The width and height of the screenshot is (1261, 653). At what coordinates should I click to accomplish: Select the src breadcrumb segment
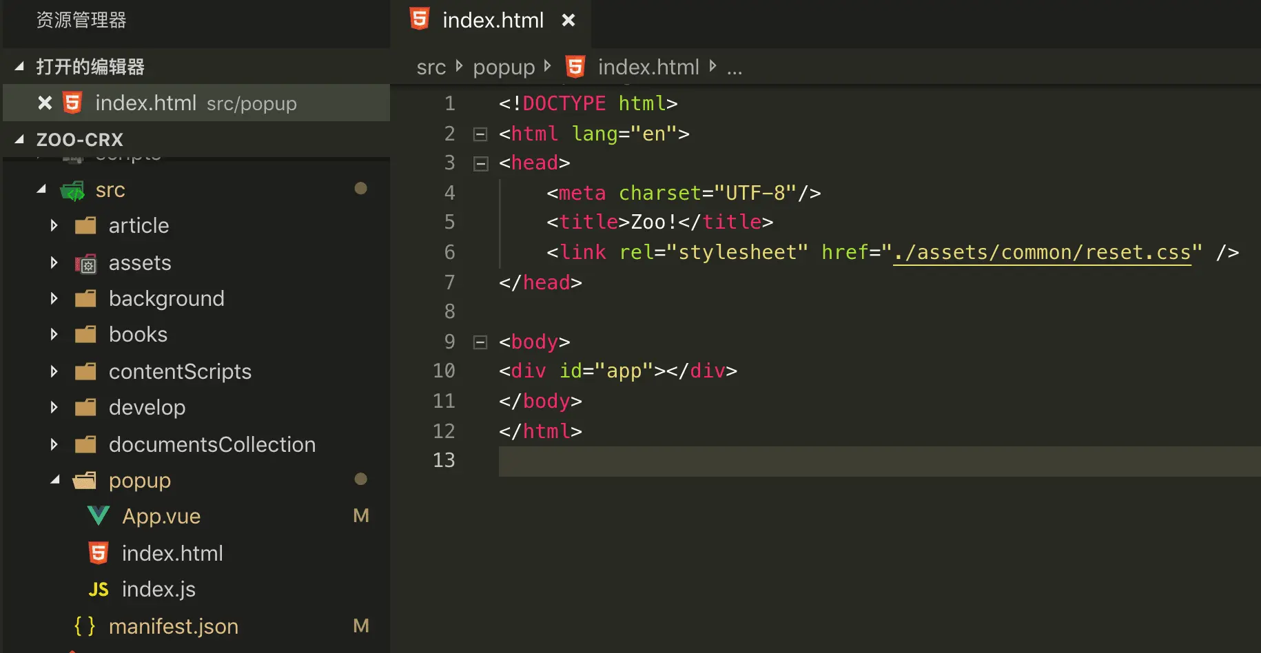coord(431,68)
